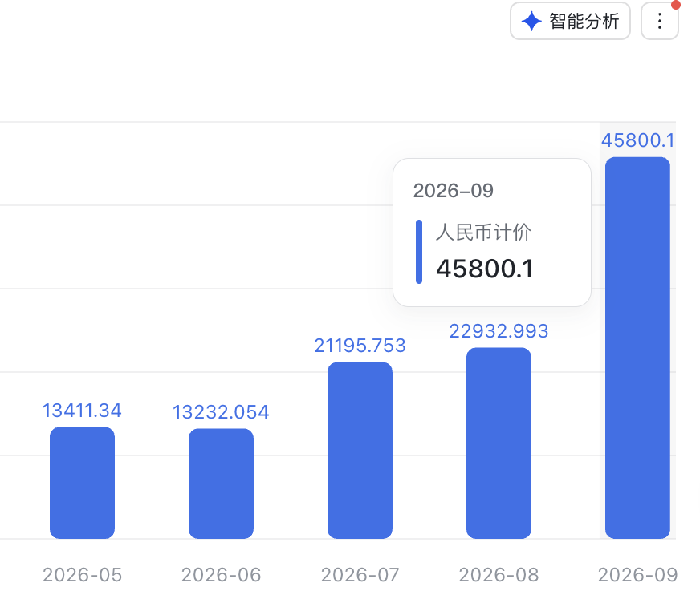
Task: Click the 2026-08 axis label
Action: click(499, 575)
